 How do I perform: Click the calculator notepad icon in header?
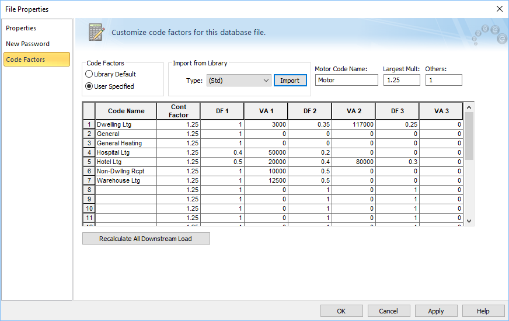tap(96, 32)
